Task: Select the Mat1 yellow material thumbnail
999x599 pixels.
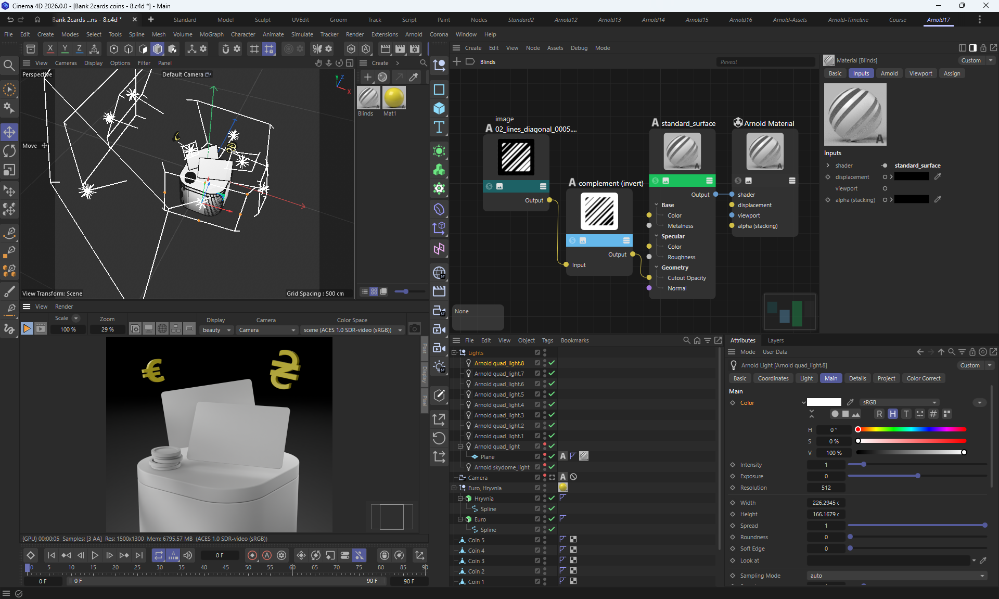Action: 393,98
